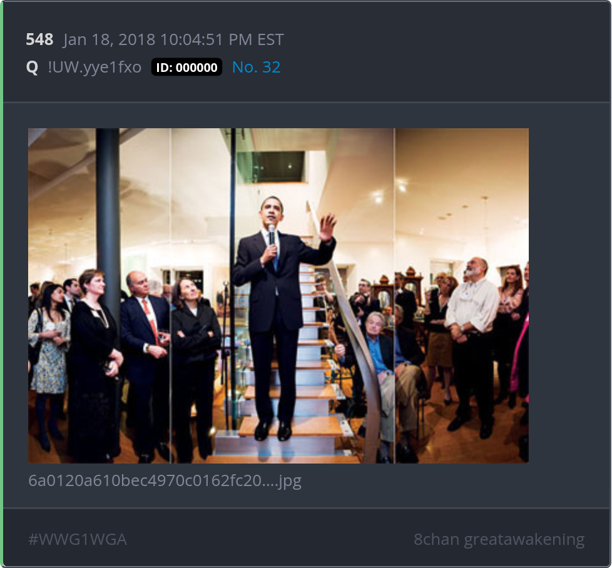Screen dimensions: 612x568
Task: Select post number 548
Action: (x=39, y=39)
